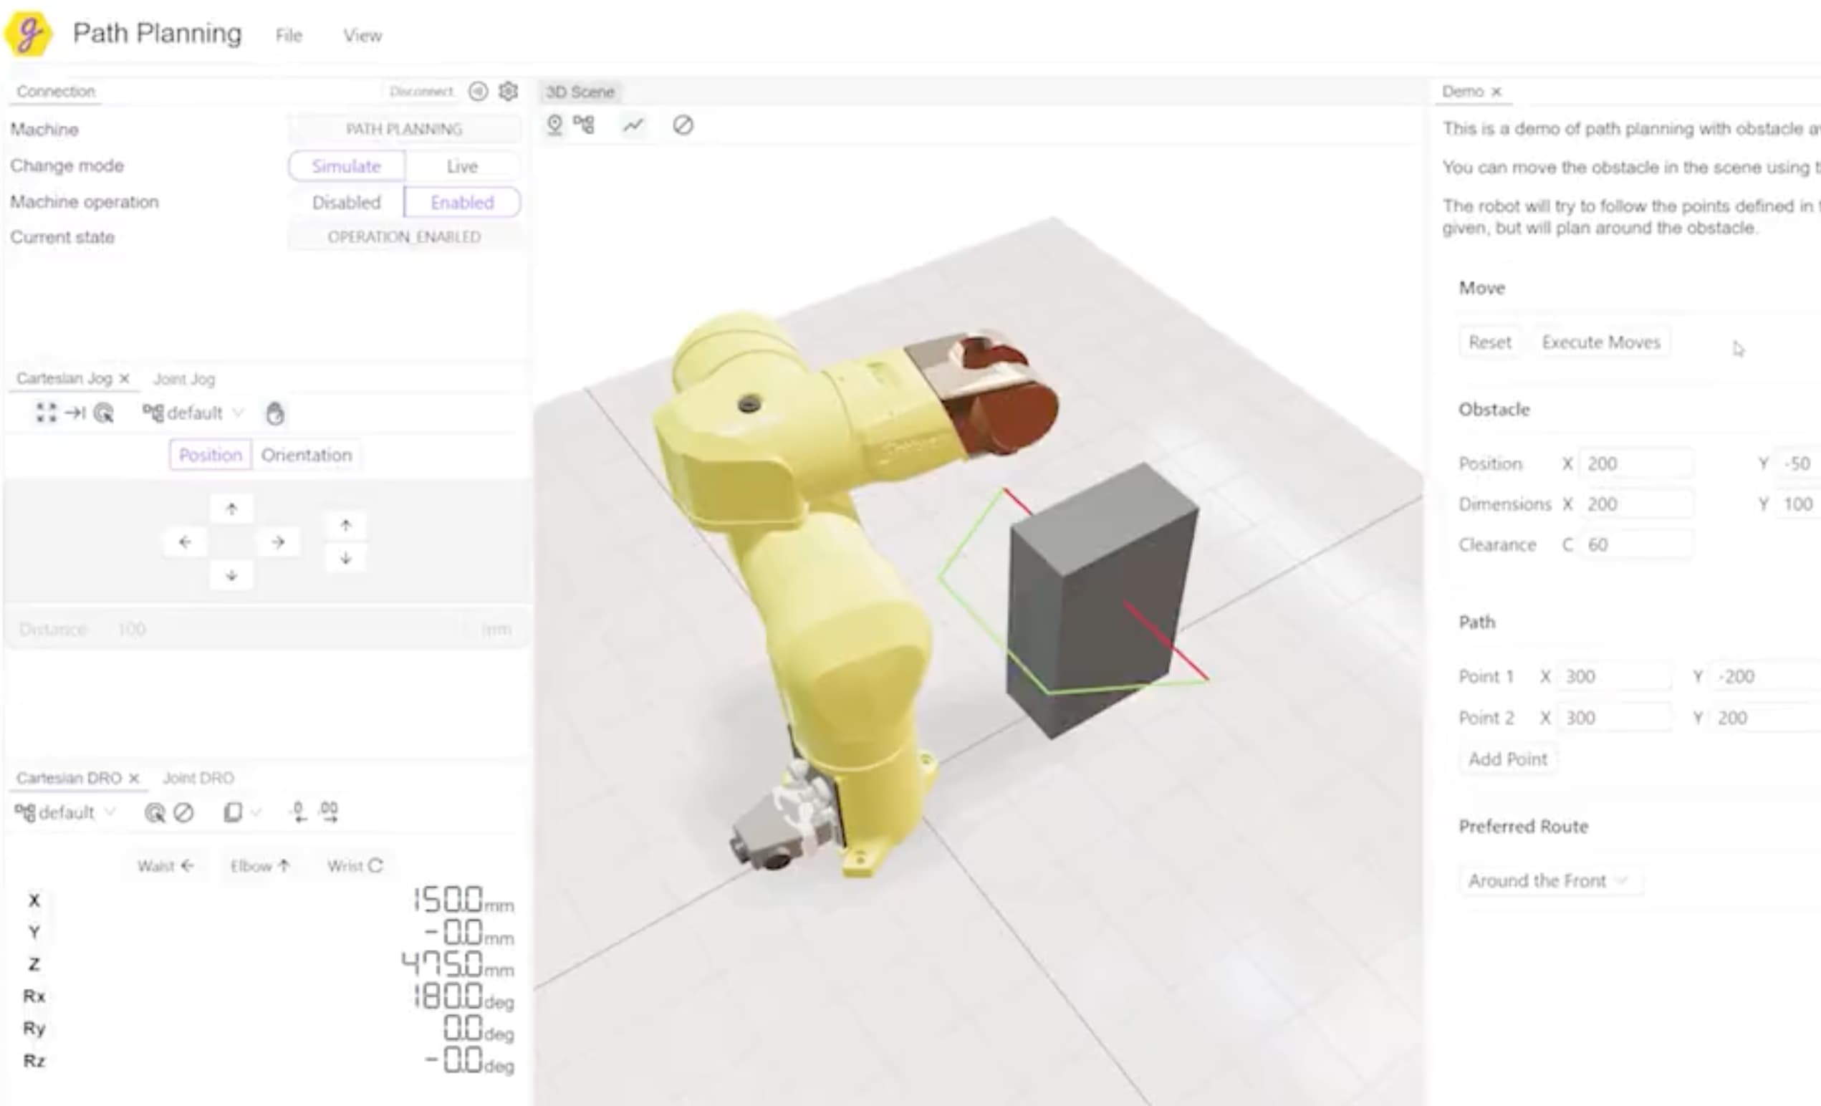Click the copy icon in Cartesian DRO toolbar

click(x=233, y=812)
